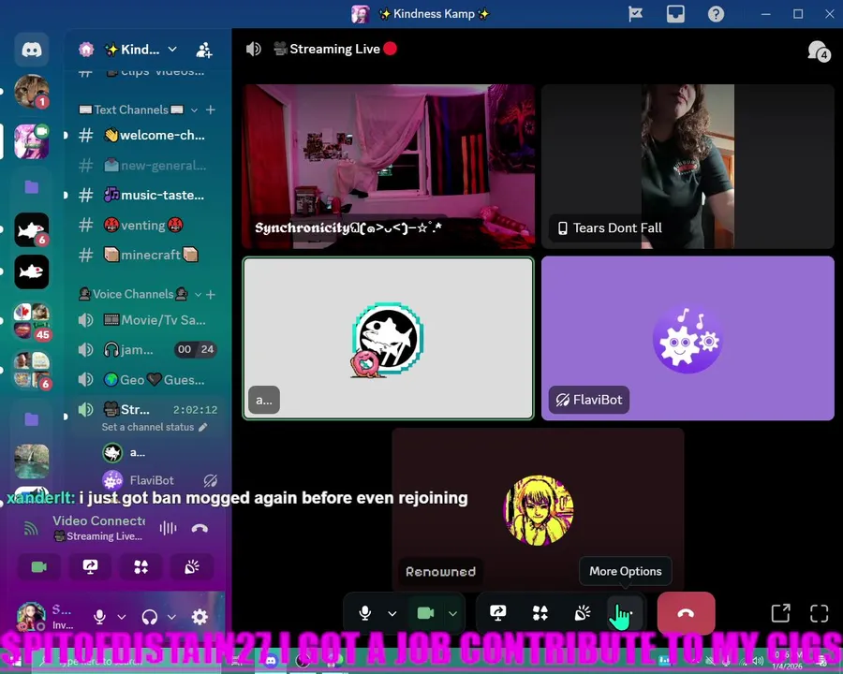This screenshot has height=674, width=843.
Task: Mute microphone in user panel
Action: click(99, 617)
